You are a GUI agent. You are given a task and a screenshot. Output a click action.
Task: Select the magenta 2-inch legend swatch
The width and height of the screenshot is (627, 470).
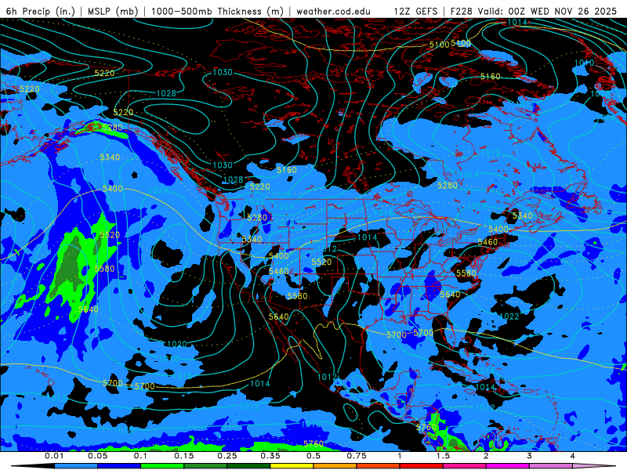pos(508,466)
